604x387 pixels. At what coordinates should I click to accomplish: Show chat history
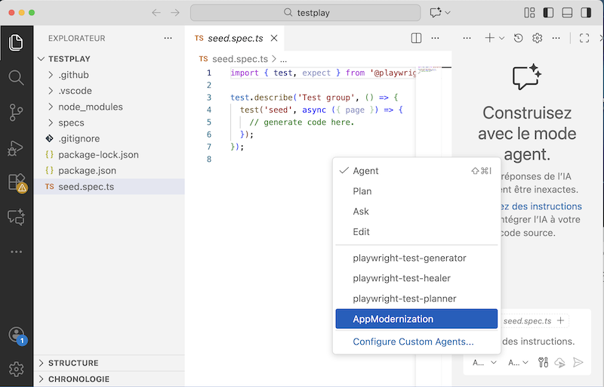click(519, 38)
